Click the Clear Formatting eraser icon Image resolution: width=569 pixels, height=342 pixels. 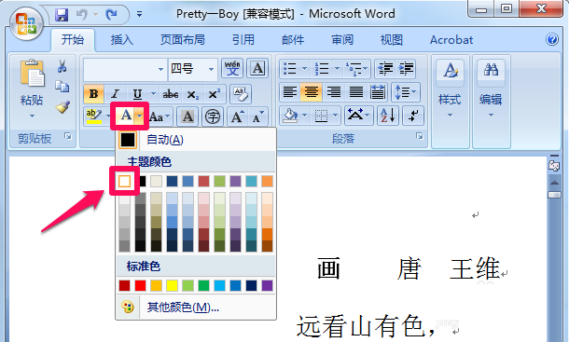pos(240,94)
